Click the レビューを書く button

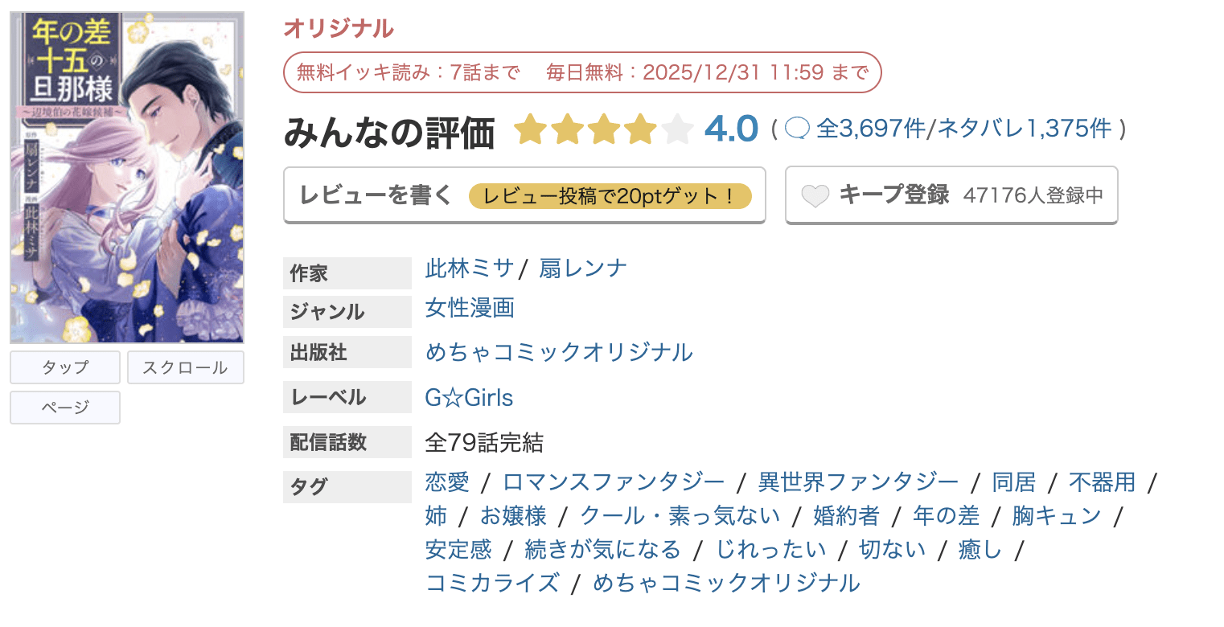click(374, 195)
